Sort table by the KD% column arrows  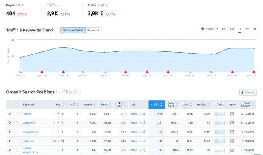click(109, 104)
